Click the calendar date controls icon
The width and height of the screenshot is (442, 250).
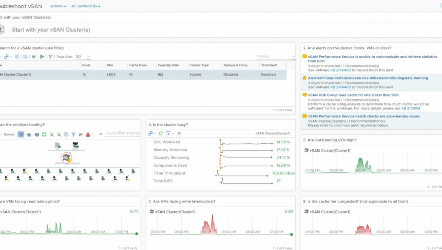point(168,133)
